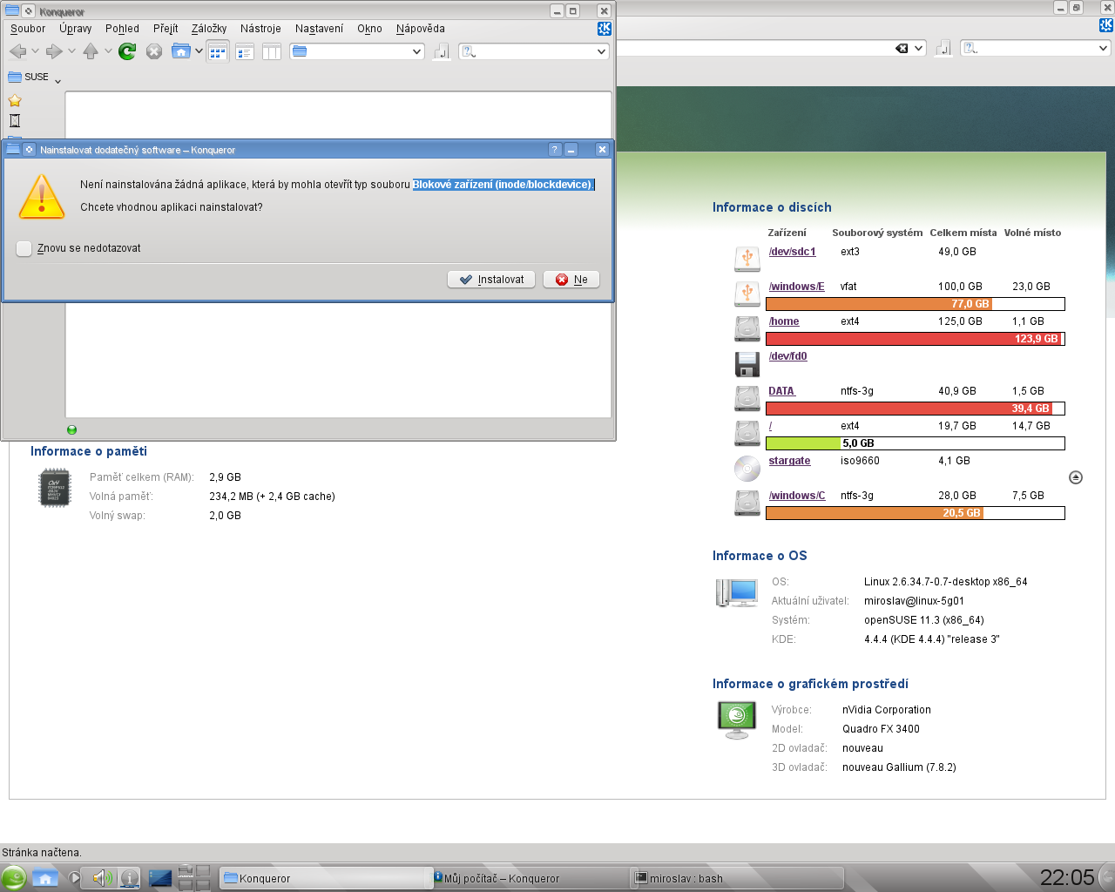Screen dimensions: 1115x892
Task: Click the 22:05 panel clock
Action: [x=1067, y=877]
